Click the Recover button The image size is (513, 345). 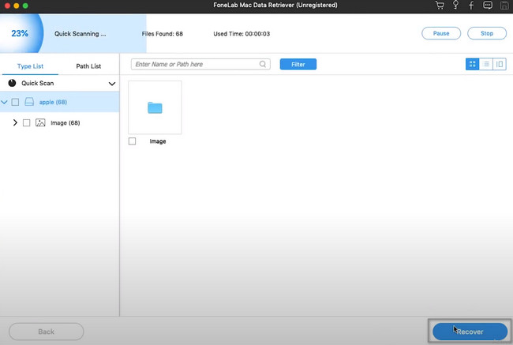470,332
